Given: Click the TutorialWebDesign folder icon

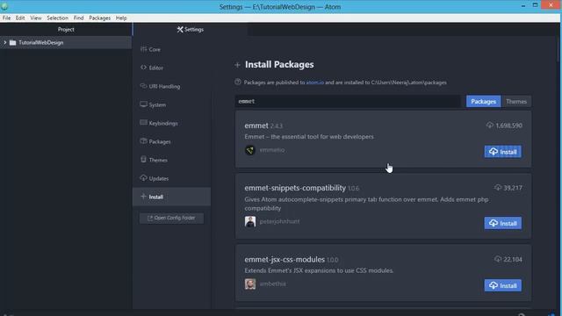Looking at the screenshot, I should coord(13,43).
